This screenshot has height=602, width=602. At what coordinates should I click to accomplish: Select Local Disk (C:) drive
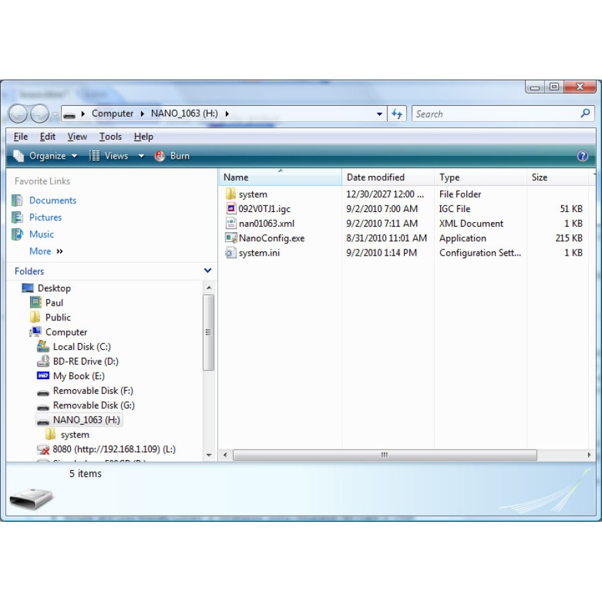click(x=82, y=346)
